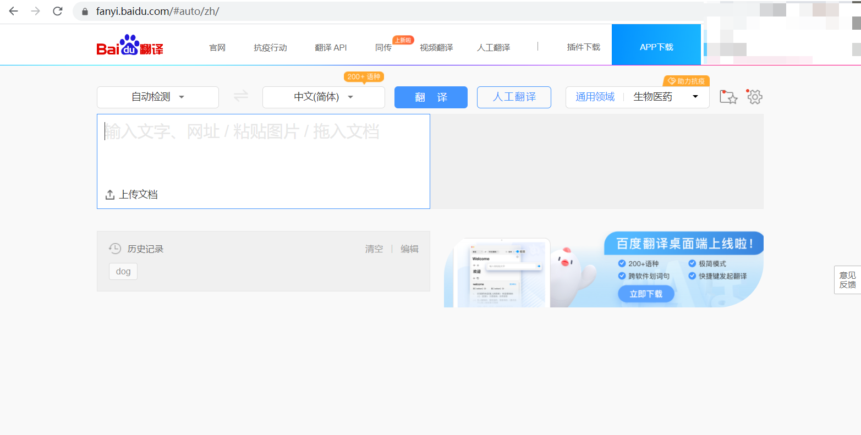Click the blue 翻译 translate button
This screenshot has width=861, height=435.
tap(431, 97)
